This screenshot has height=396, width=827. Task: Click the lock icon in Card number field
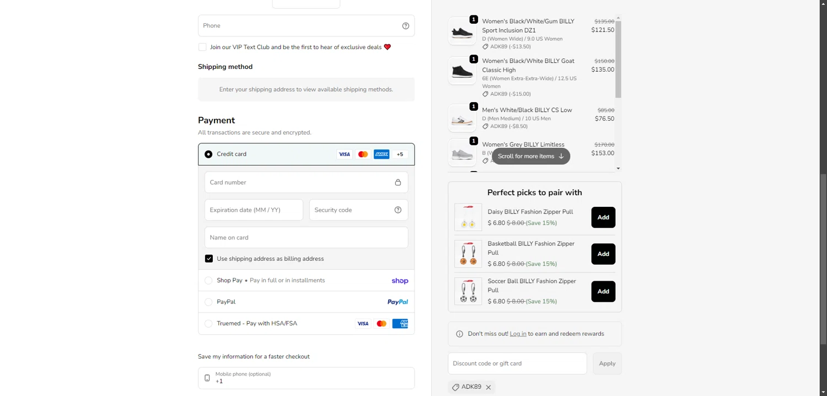398,183
